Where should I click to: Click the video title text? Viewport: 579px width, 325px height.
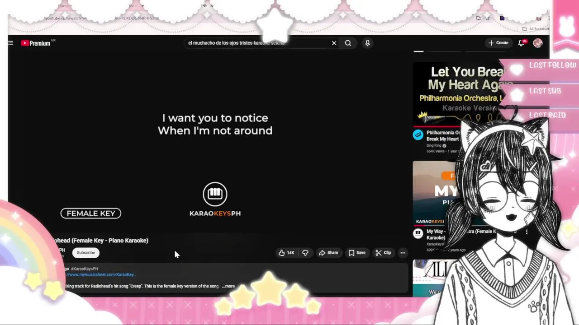click(101, 241)
